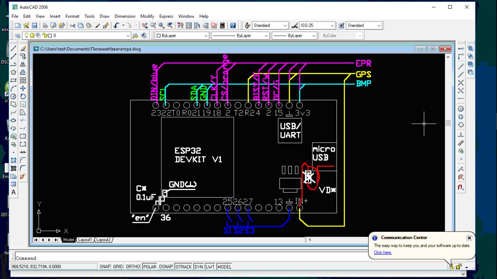Switch to the Layout1 tab
497x279 pixels.
pos(85,240)
